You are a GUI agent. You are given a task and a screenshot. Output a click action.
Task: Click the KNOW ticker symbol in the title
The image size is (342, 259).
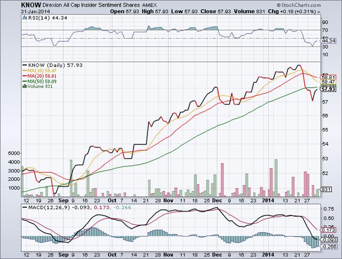pyautogui.click(x=31, y=5)
